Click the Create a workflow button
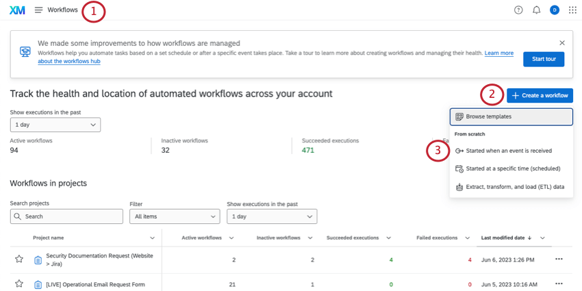The height and width of the screenshot is (291, 582). [540, 96]
